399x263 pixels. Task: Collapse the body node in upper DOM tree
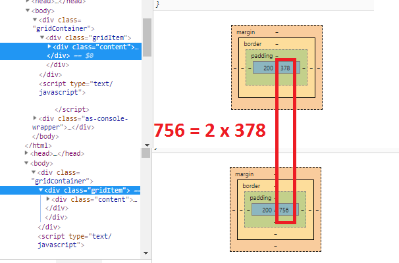pos(28,11)
